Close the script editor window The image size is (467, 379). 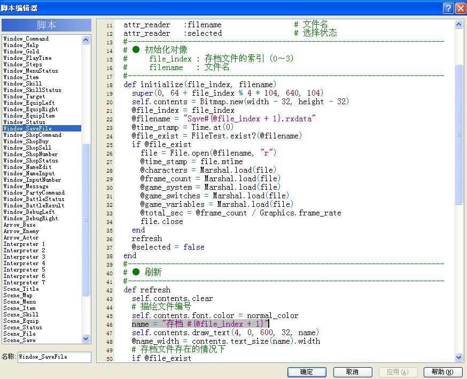(x=461, y=9)
